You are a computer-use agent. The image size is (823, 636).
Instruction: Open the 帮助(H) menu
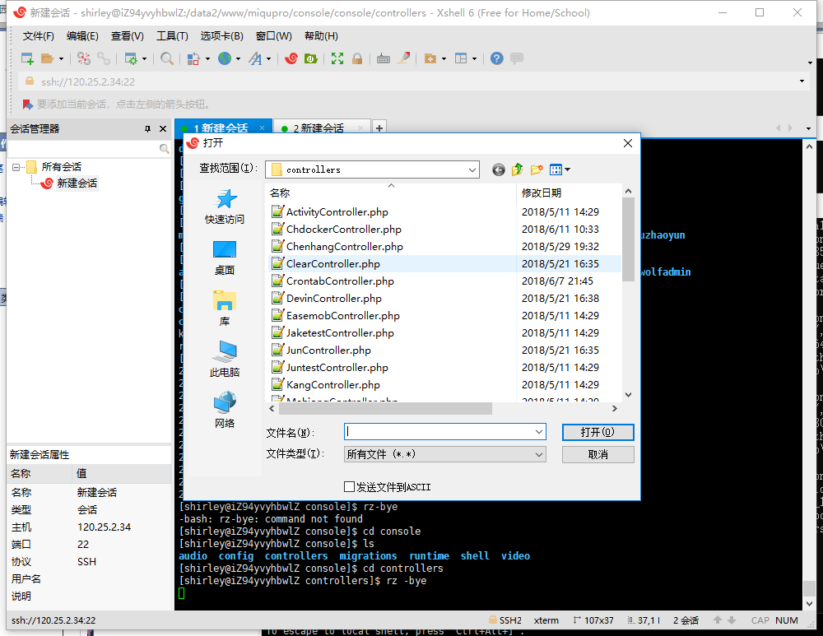[321, 36]
